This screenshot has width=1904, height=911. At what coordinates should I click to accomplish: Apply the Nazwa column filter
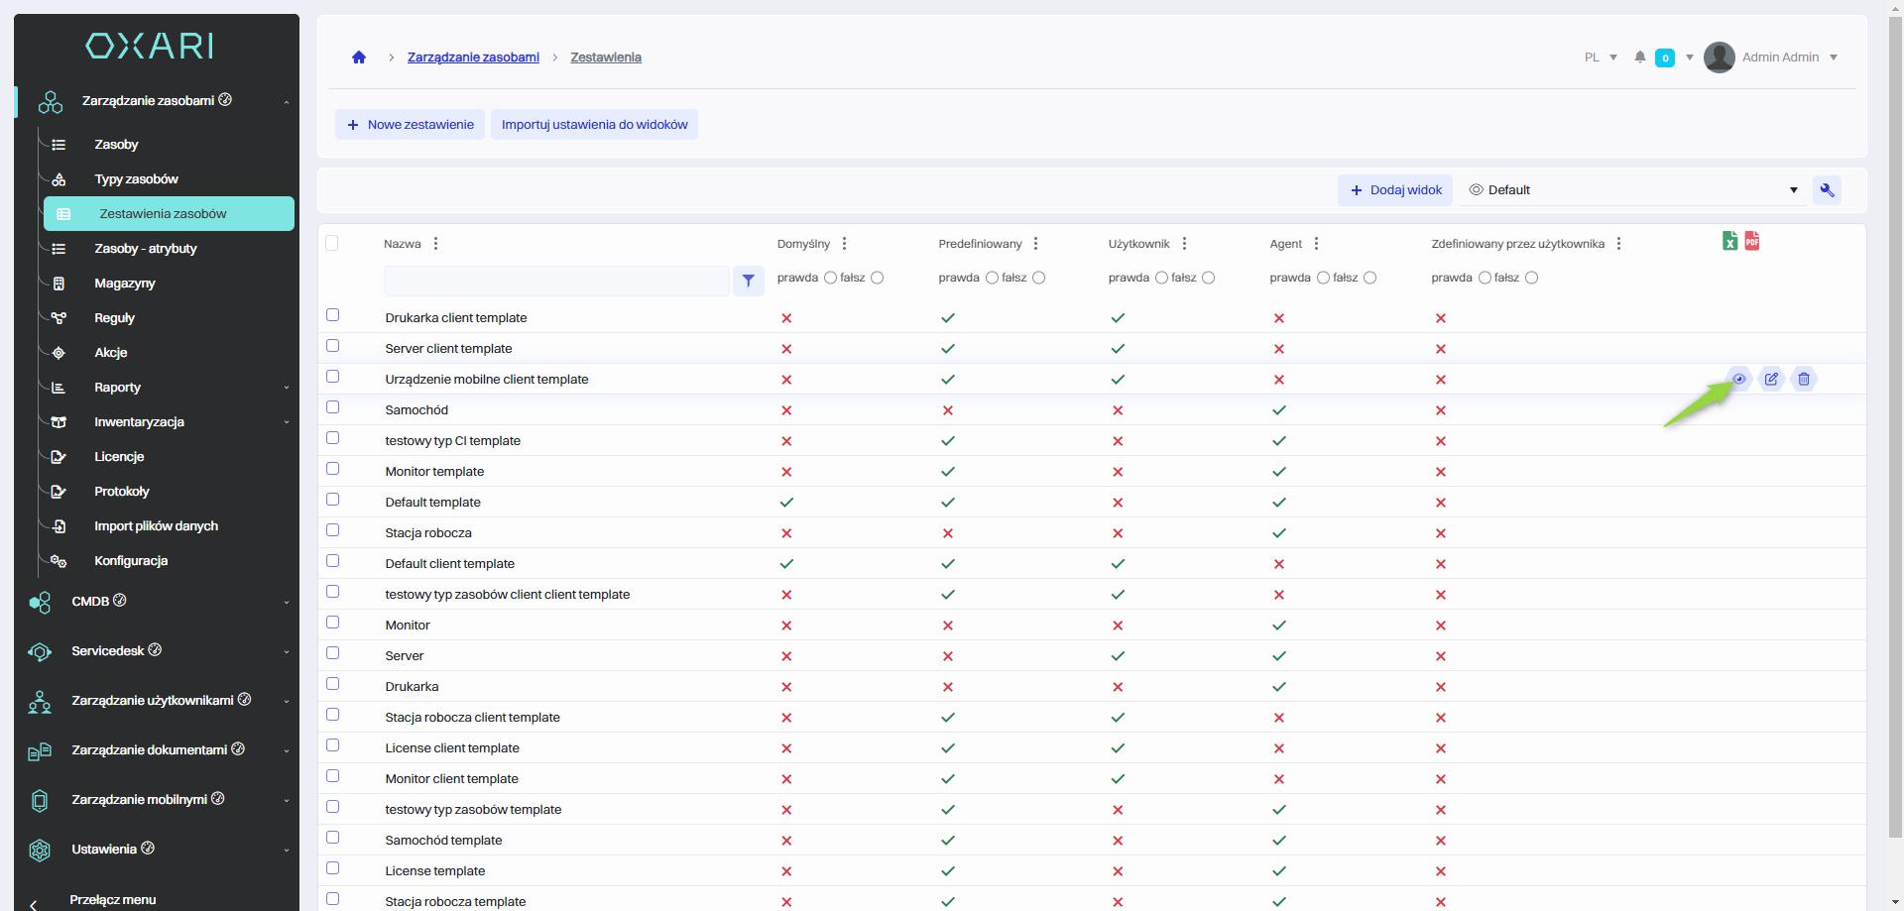point(749,281)
